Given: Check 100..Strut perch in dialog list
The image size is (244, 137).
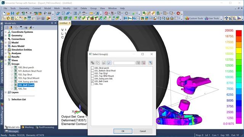Looking at the screenshot, I should pyautogui.click(x=92, y=68).
